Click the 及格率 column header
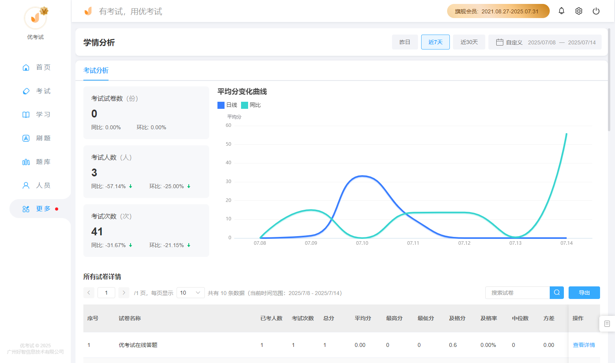 click(x=489, y=318)
